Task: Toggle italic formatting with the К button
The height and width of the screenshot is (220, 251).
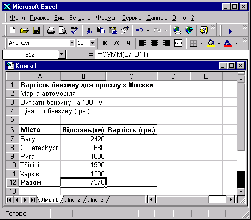Action: [117, 43]
